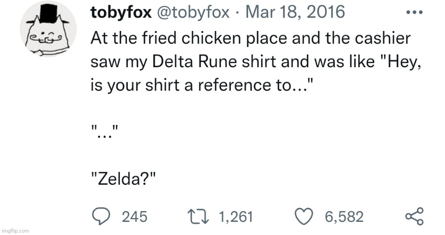This screenshot has width=445, height=235.
Task: Open the tobyfox display name profile link
Action: point(121,12)
